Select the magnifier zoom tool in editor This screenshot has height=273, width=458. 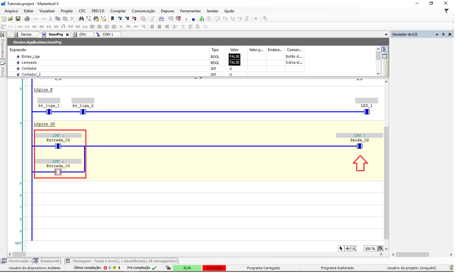354,249
